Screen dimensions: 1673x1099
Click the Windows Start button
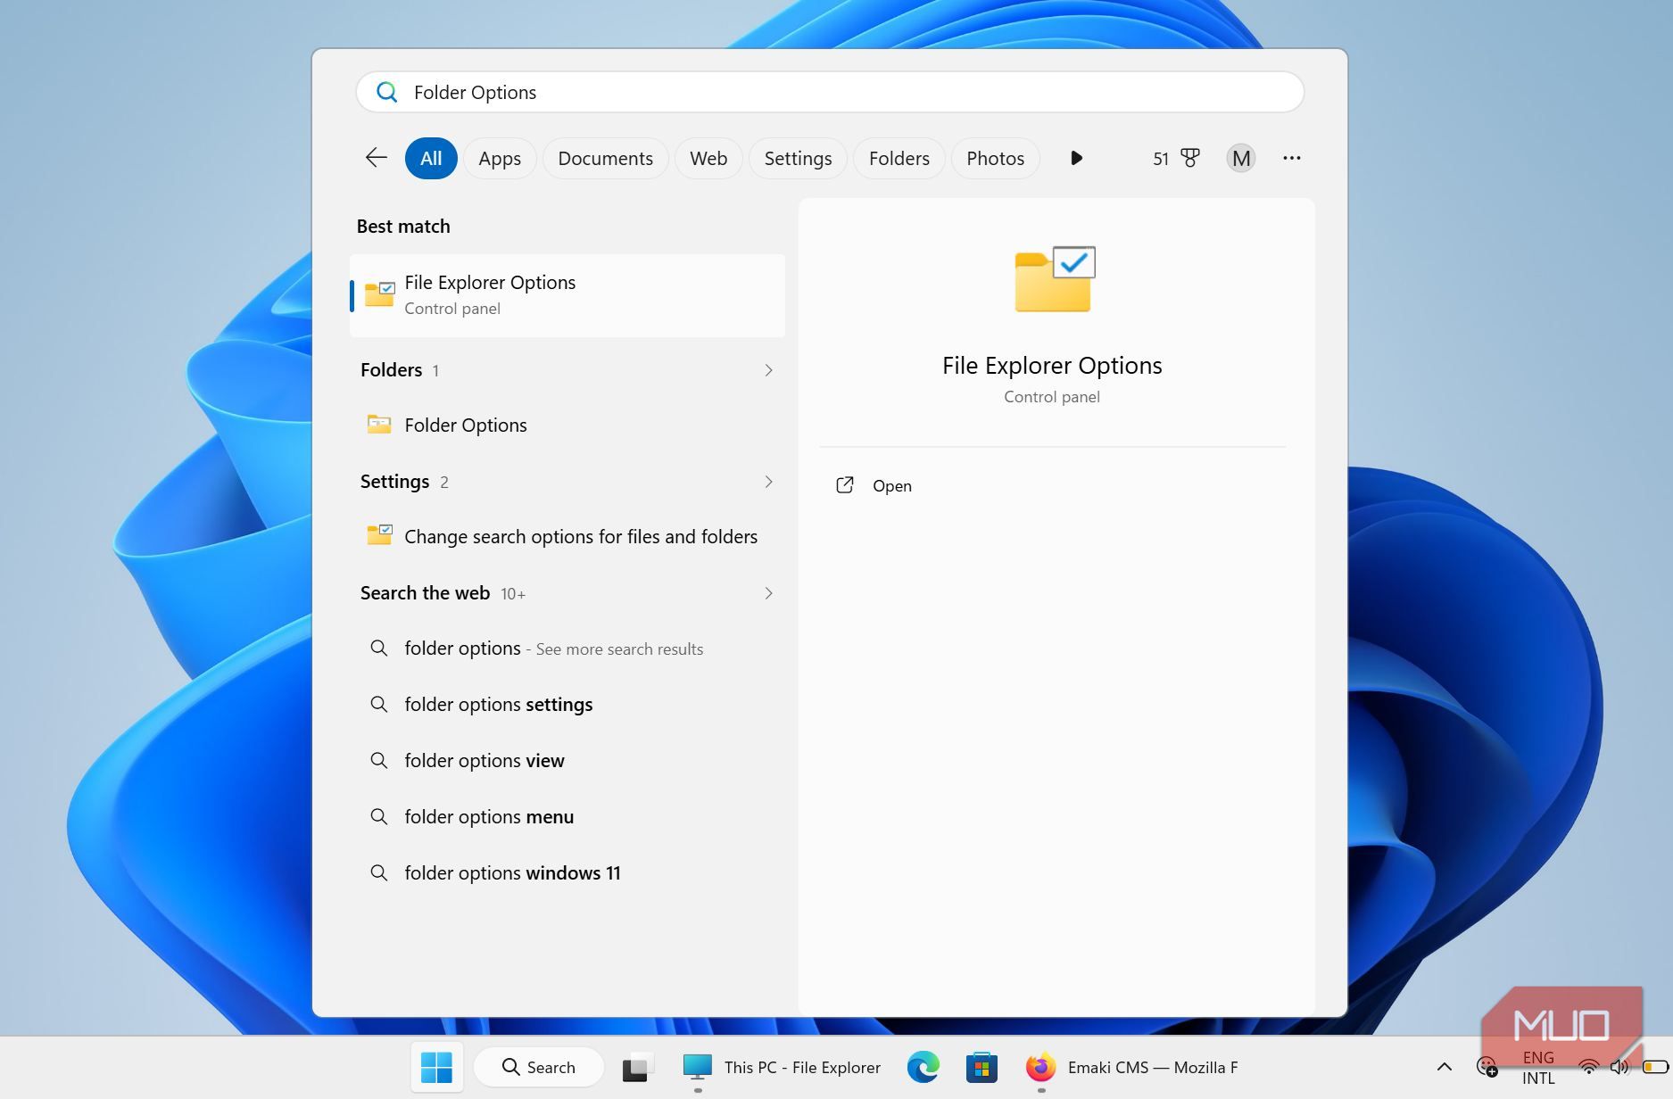[436, 1067]
